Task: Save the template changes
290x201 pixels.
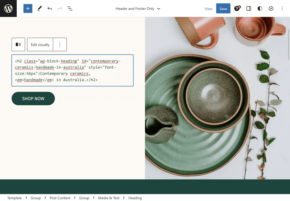Action: (223, 8)
